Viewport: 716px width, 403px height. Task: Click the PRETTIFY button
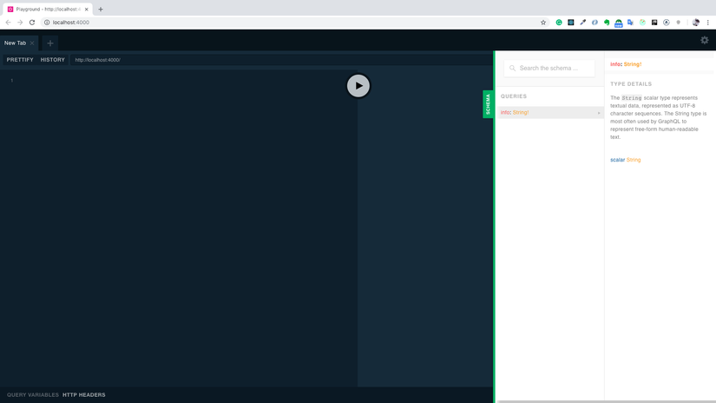20,60
